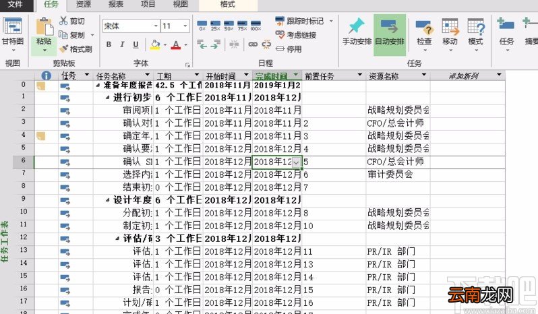Click the info indicator column header

point(46,75)
